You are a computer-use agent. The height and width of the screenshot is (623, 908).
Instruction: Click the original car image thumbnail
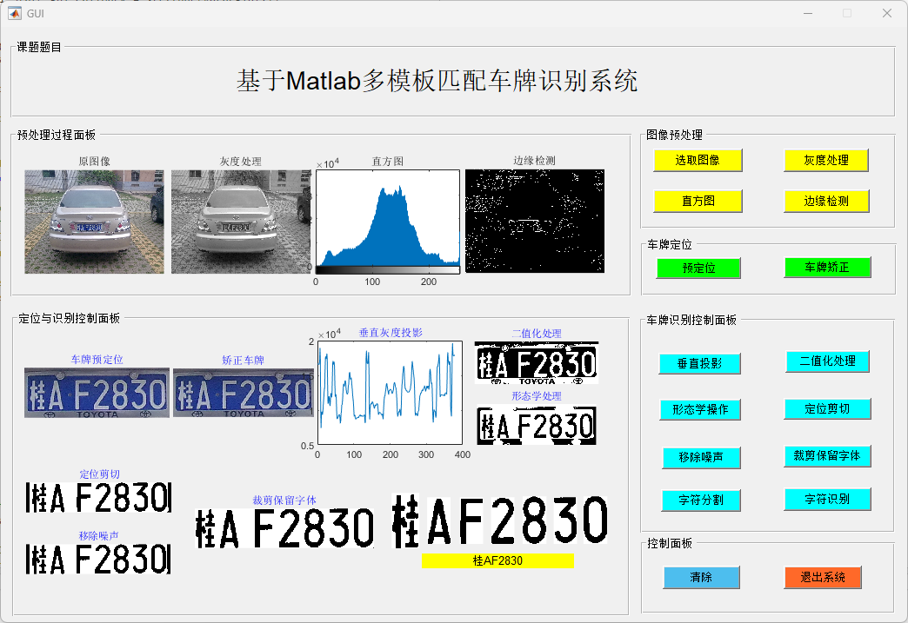click(x=94, y=222)
